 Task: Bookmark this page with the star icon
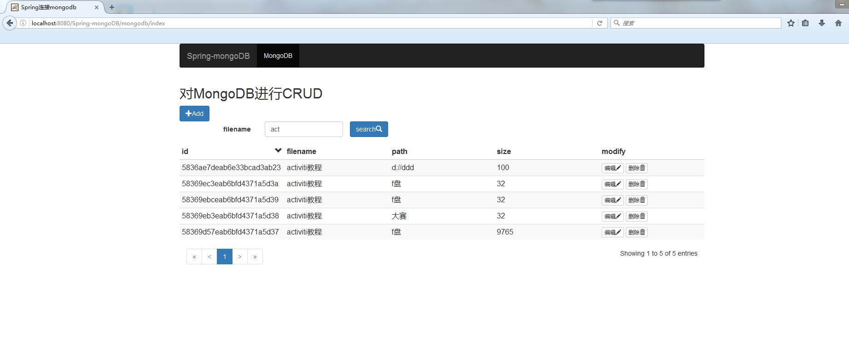(x=791, y=23)
